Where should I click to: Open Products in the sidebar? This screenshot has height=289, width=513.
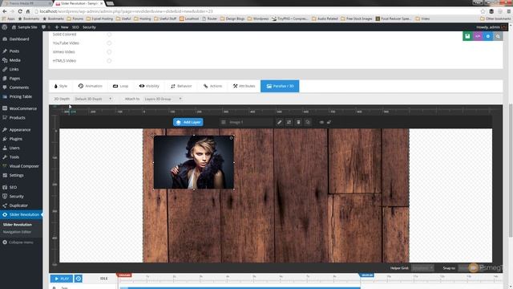(x=17, y=118)
